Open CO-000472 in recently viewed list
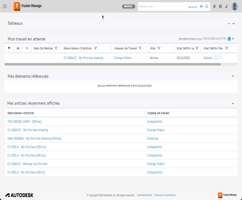242x200 pixels. click(x=28, y=130)
